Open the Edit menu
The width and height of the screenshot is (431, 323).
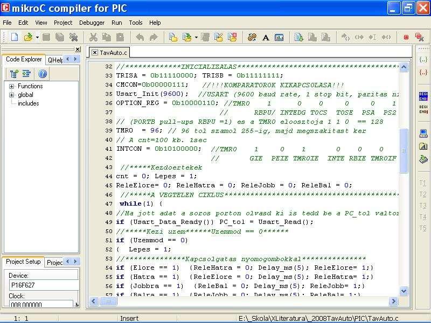coord(23,23)
